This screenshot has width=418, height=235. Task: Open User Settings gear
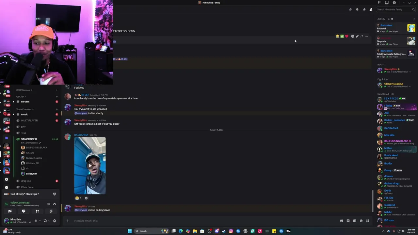(55, 221)
